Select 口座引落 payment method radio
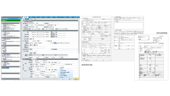 click(x=34, y=43)
